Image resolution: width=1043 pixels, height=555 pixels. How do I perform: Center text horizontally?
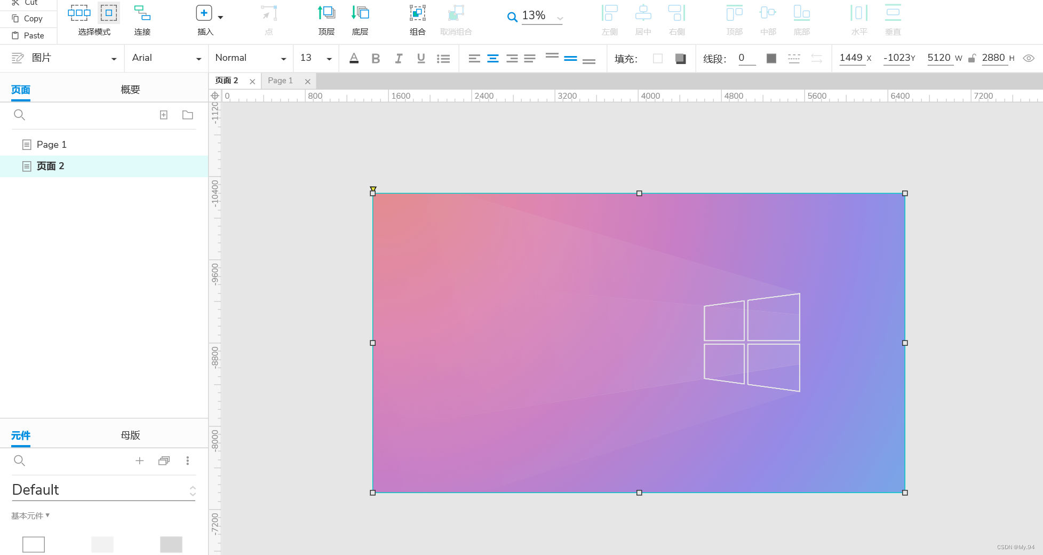click(493, 59)
